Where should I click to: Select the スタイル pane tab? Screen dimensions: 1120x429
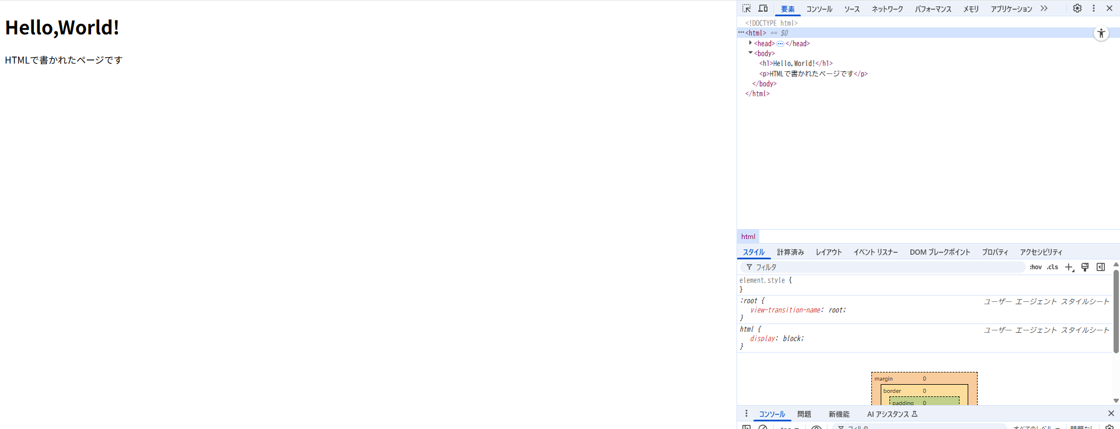(753, 252)
